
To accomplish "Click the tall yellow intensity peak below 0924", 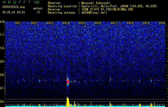I will [x=68, y=102].
